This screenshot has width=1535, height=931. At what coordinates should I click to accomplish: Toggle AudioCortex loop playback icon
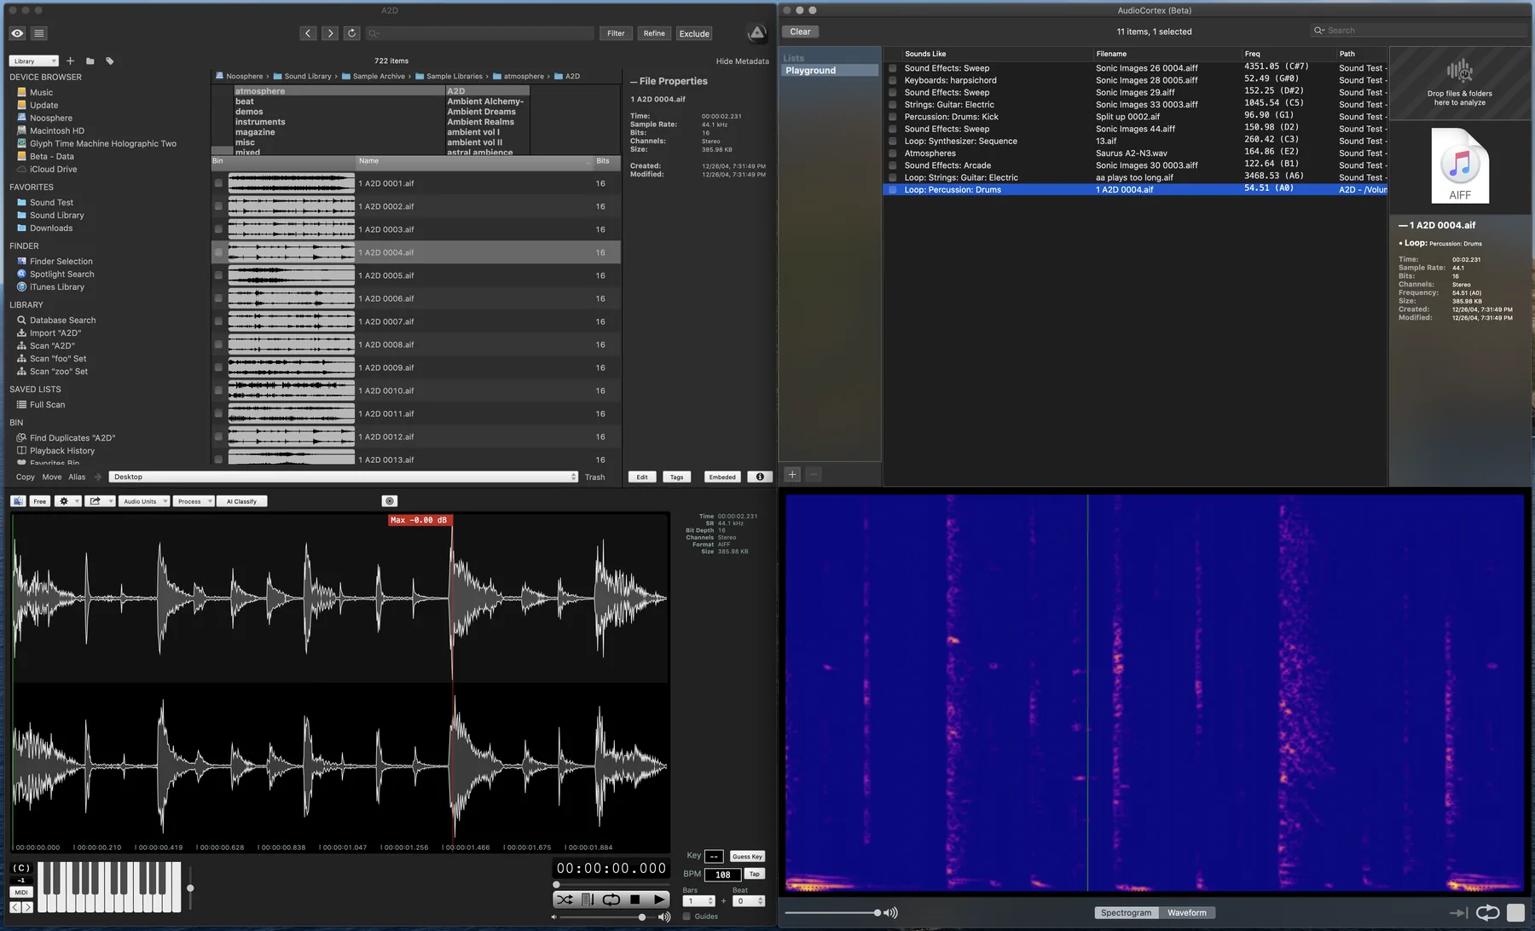[x=1488, y=912]
